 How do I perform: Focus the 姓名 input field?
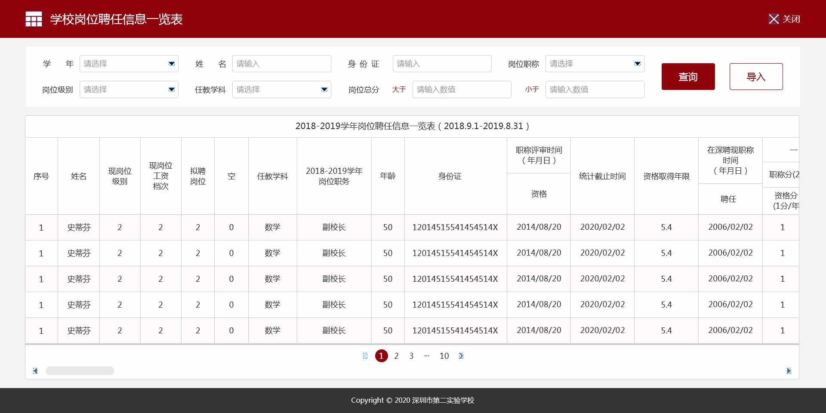pyautogui.click(x=281, y=64)
